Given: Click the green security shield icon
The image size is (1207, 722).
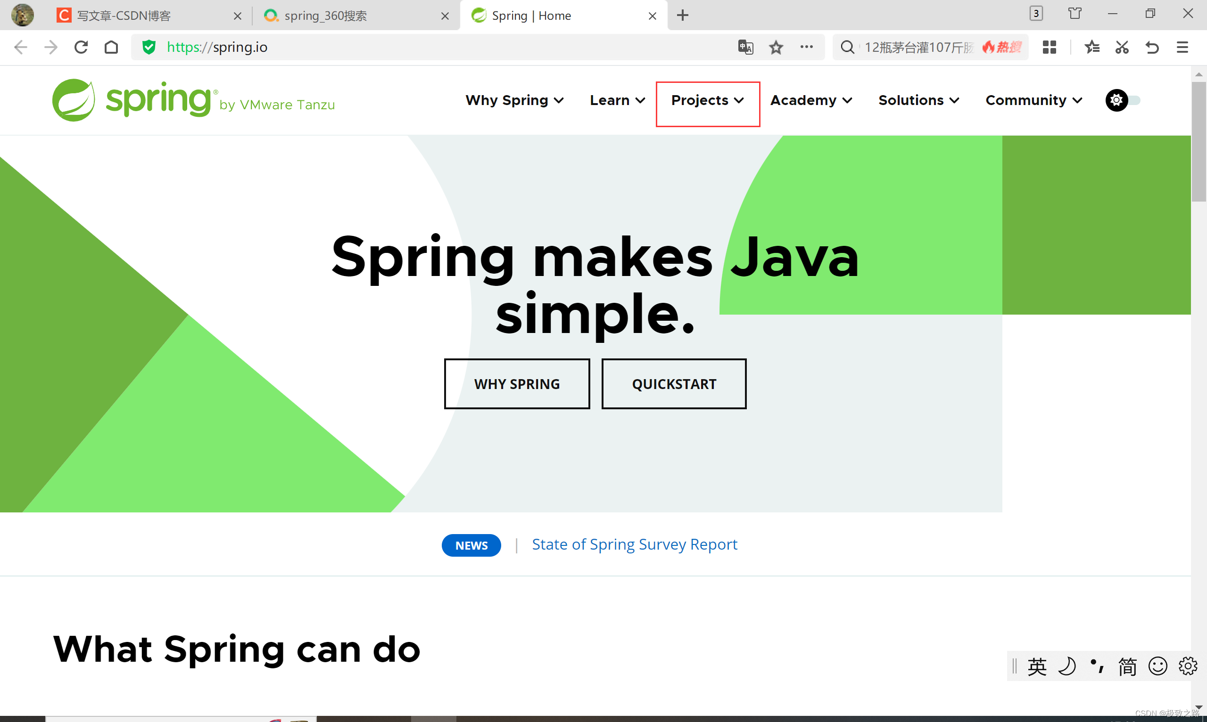Looking at the screenshot, I should point(149,47).
